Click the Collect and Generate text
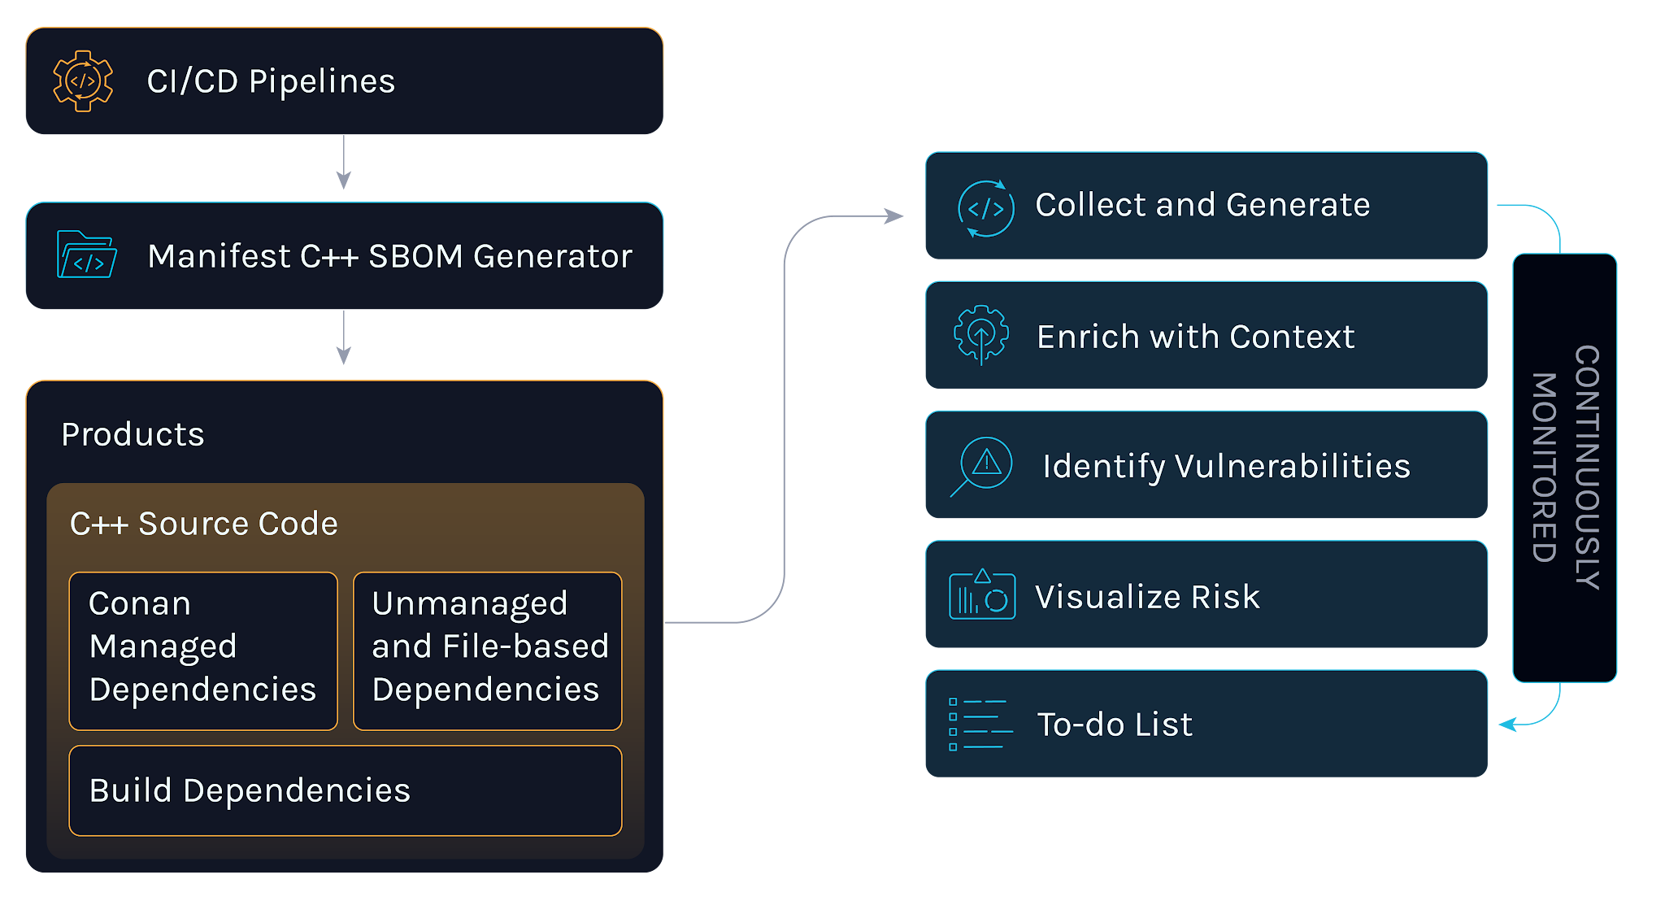 [x=1202, y=205]
